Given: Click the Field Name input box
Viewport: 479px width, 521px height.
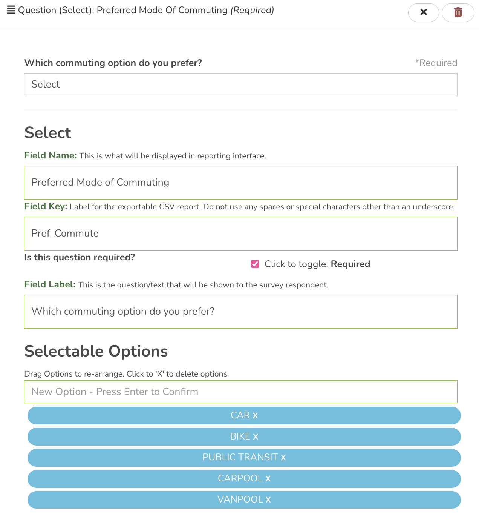Looking at the screenshot, I should 240,183.
